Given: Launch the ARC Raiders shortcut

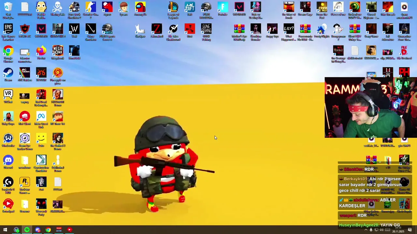Looking at the screenshot, I should 25,75.
